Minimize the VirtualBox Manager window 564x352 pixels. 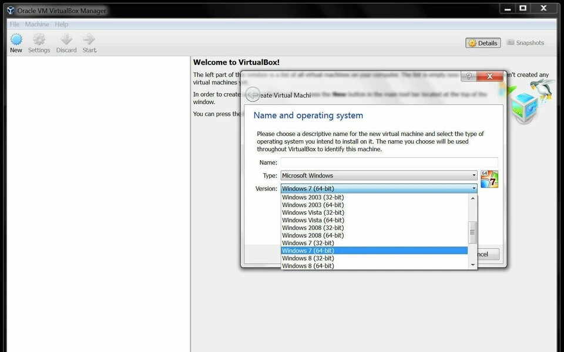coord(508,9)
